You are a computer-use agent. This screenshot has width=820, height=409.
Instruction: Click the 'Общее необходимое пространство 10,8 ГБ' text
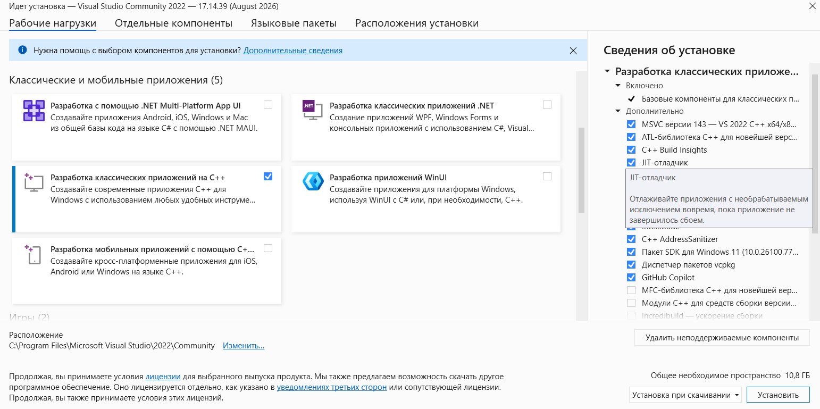[x=730, y=375]
